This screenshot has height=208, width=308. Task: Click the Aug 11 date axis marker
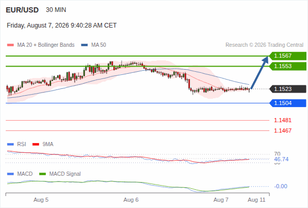click(x=256, y=200)
